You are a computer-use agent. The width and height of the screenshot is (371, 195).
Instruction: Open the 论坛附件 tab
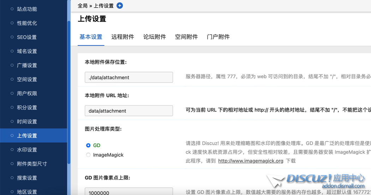[x=154, y=37]
